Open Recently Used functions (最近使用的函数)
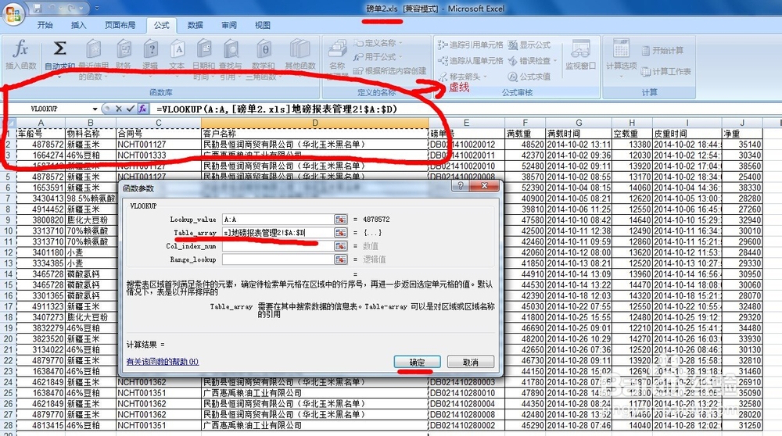Image resolution: width=782 pixels, height=436 pixels. coord(93,59)
